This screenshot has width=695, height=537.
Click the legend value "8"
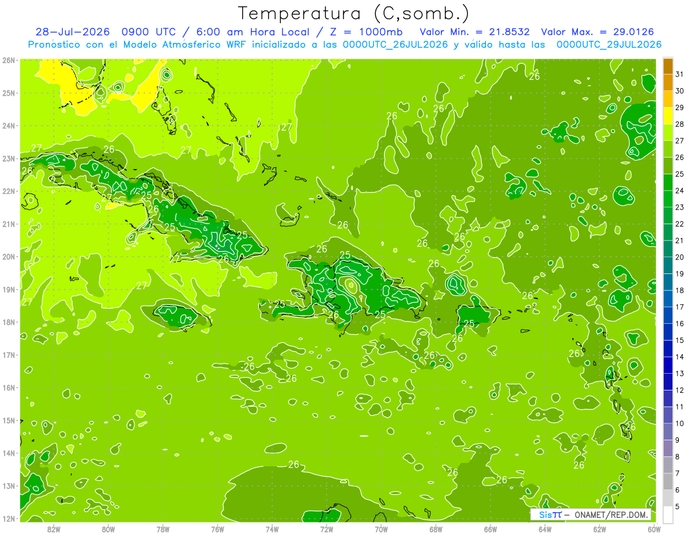click(678, 456)
